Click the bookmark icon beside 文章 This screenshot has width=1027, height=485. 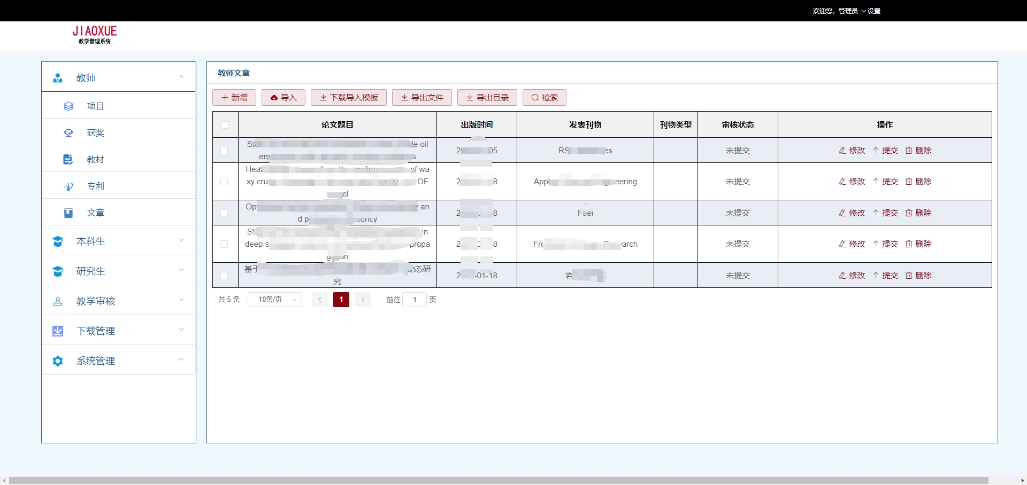point(68,213)
